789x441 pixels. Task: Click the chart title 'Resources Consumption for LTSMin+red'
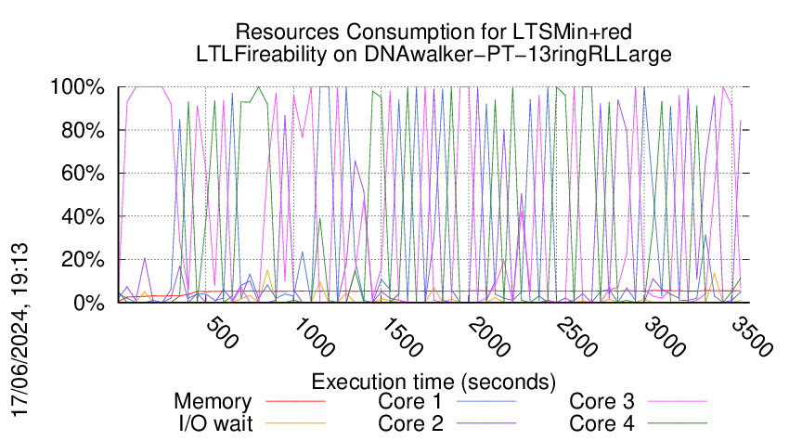pos(433,32)
